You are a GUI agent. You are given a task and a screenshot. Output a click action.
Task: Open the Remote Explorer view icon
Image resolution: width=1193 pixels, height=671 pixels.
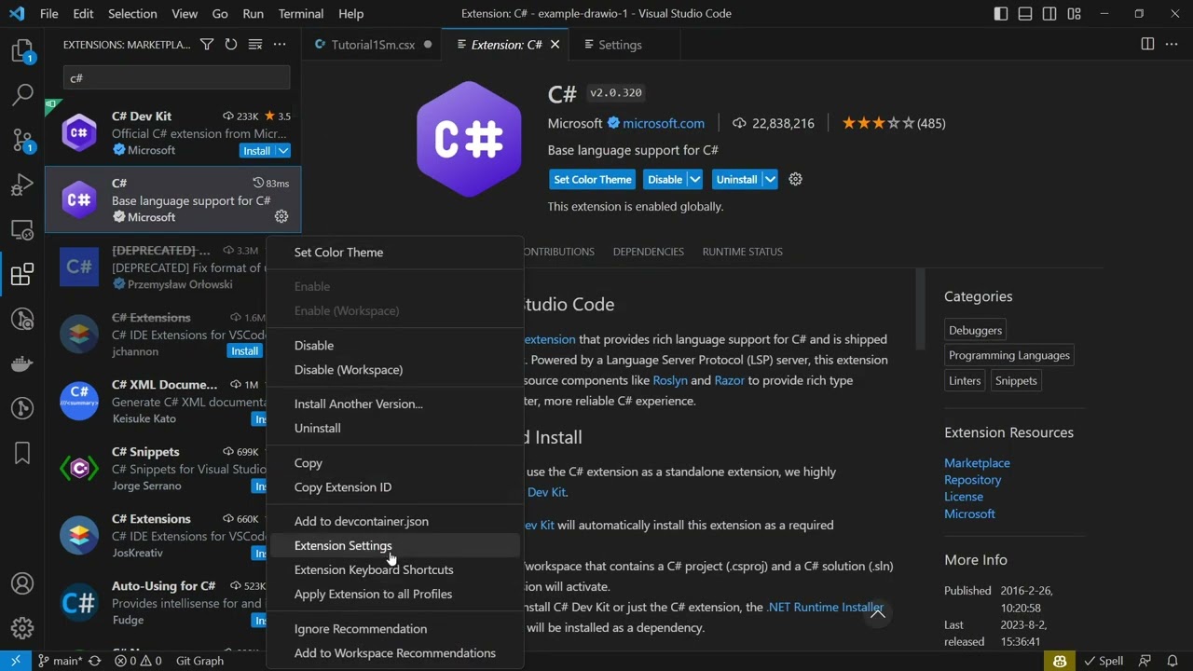tap(22, 229)
